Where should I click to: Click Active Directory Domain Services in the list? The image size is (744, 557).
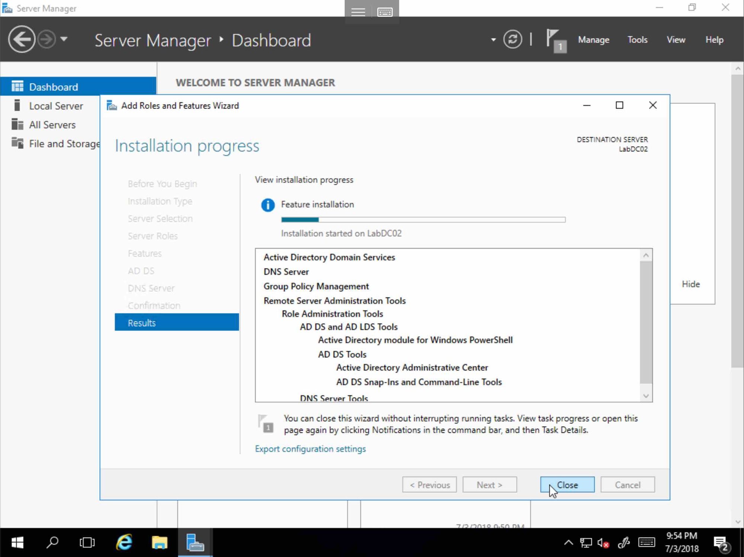(x=329, y=257)
